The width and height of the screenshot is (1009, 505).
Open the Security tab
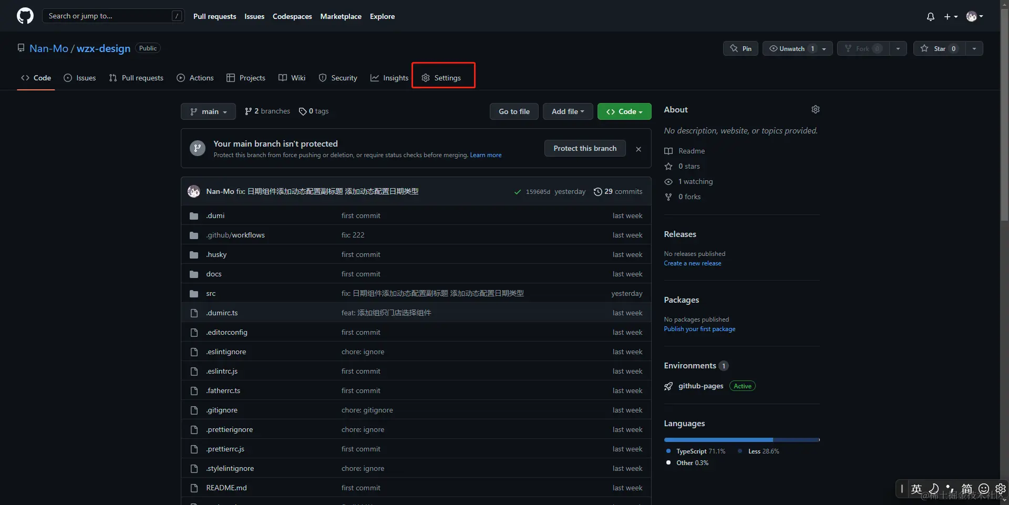pyautogui.click(x=338, y=78)
